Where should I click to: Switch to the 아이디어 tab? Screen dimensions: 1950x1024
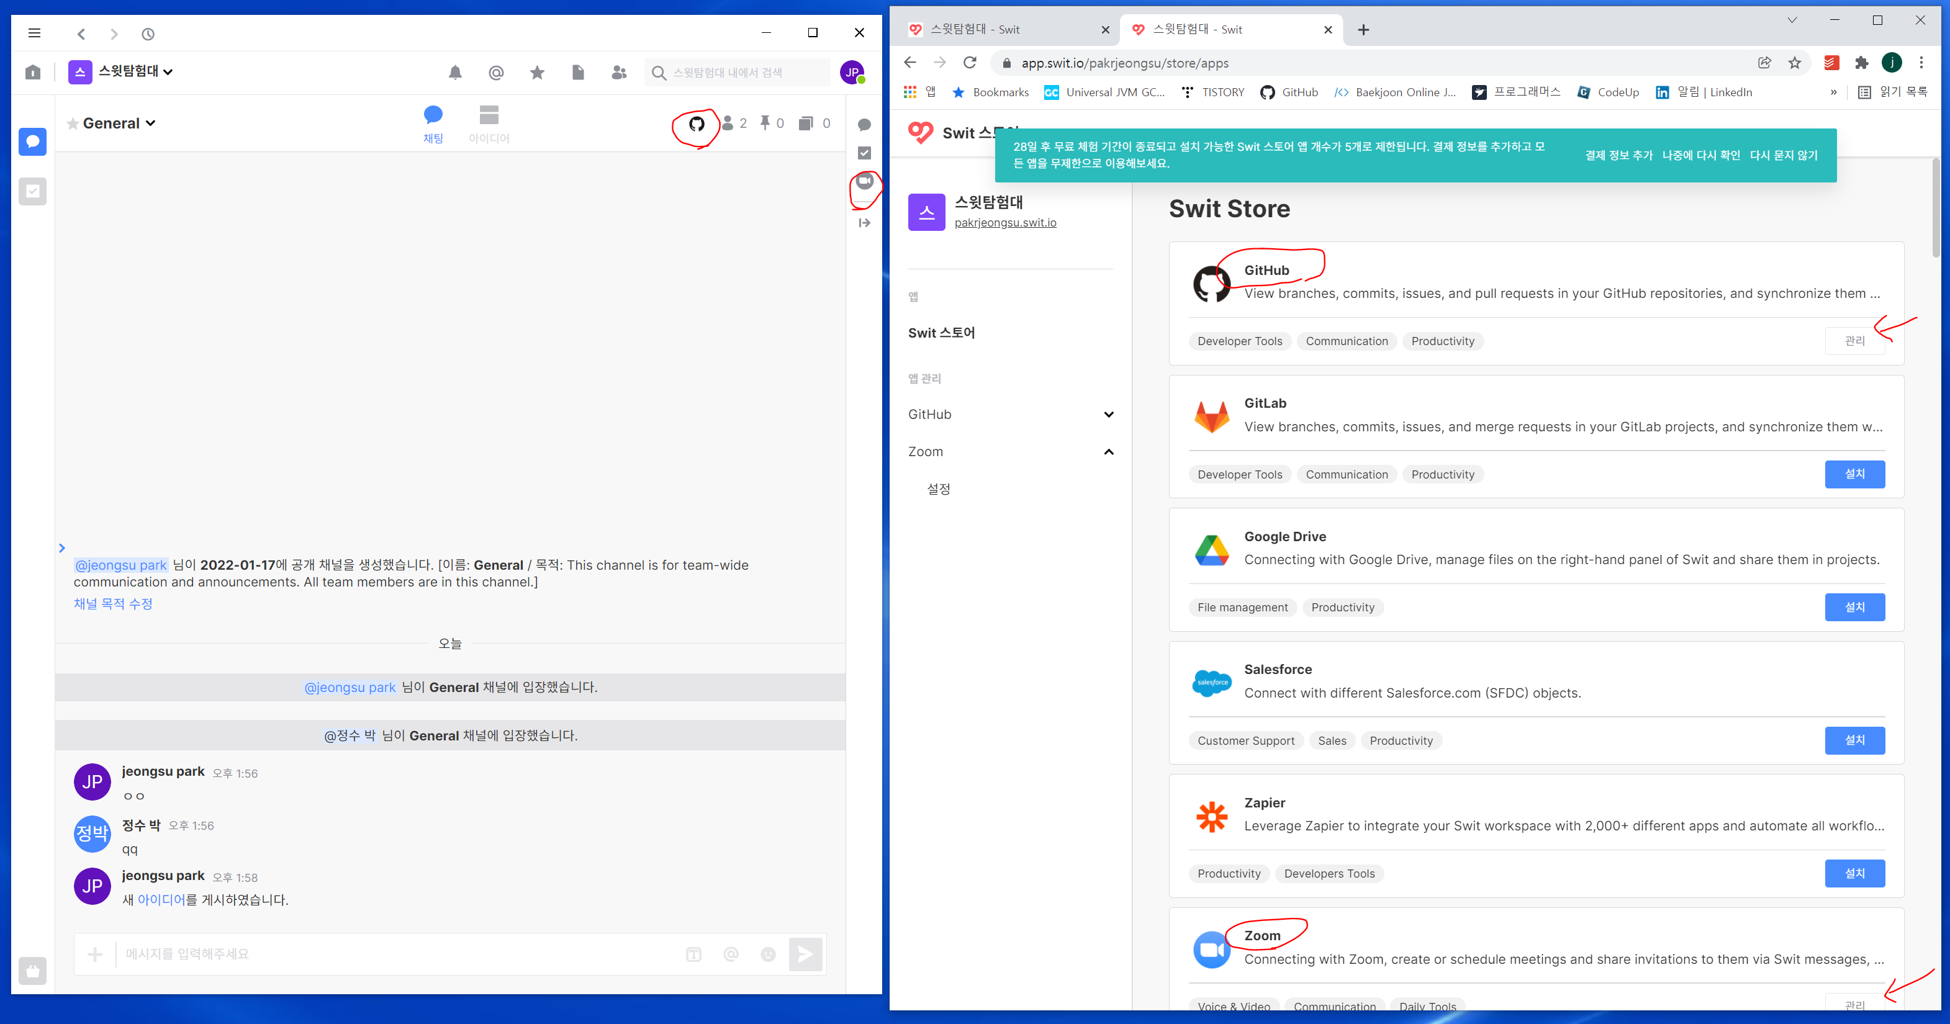(488, 124)
